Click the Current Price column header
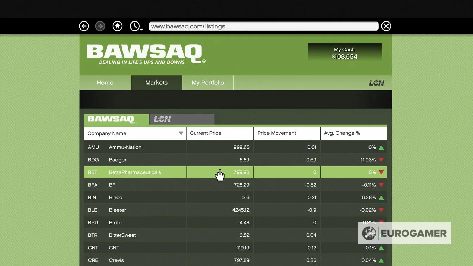The width and height of the screenshot is (473, 266). pos(220,133)
